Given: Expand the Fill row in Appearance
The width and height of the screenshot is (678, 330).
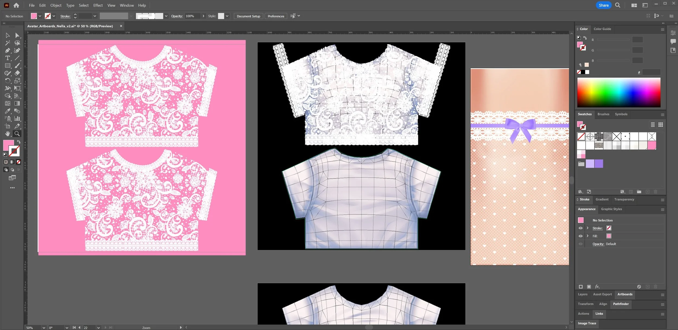Looking at the screenshot, I should coord(587,236).
